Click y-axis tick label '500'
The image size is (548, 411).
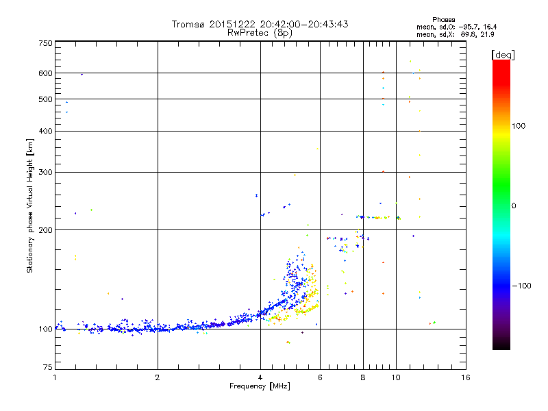(x=45, y=99)
